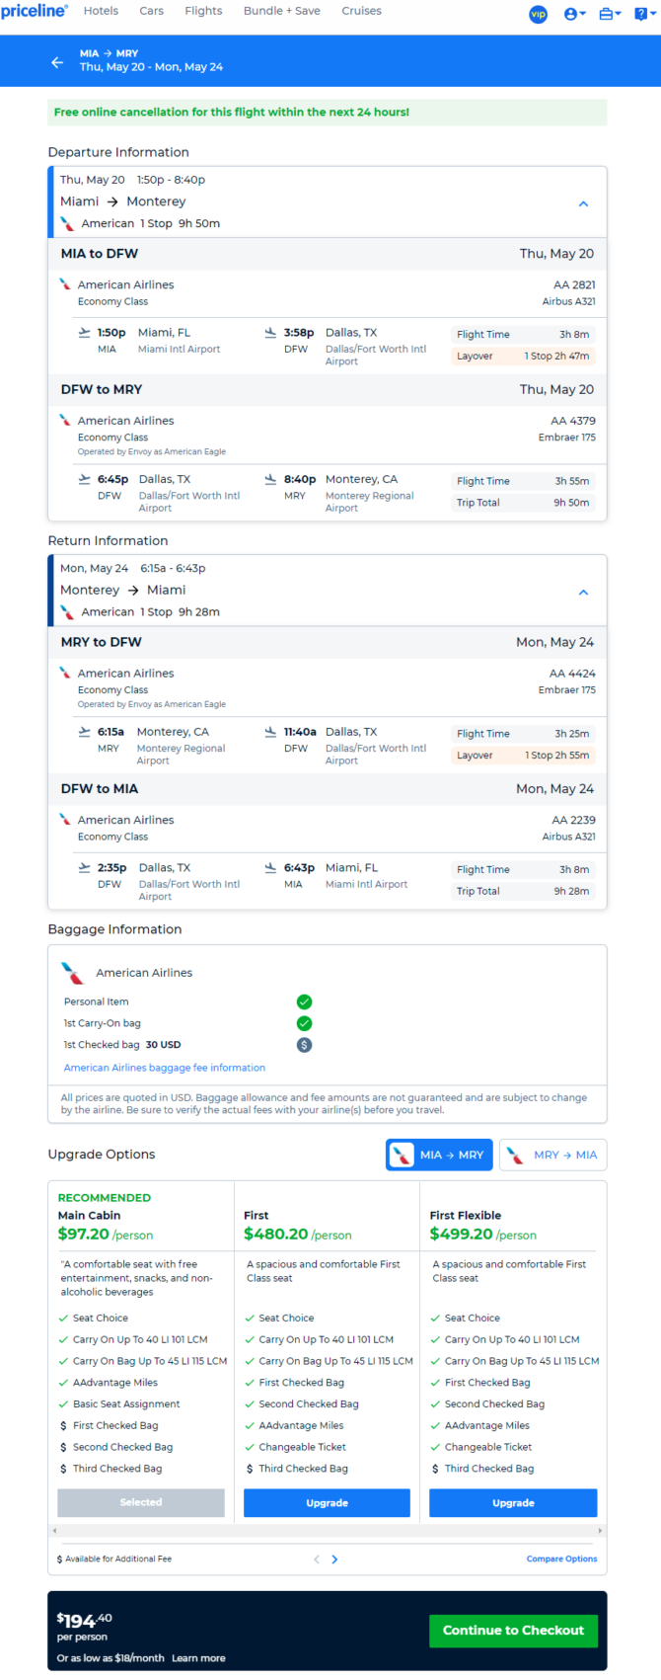Click flight number AA 2239
Image resolution: width=661 pixels, height=1680 pixels.
tap(573, 820)
